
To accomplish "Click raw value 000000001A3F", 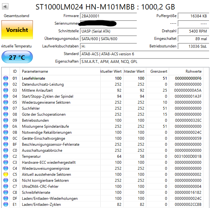I will pos(188,96).
